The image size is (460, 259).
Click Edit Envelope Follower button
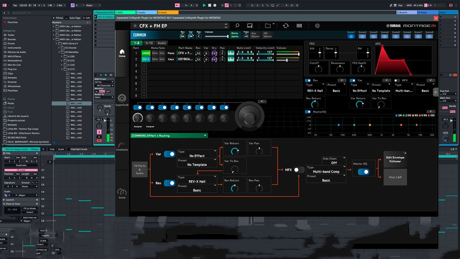(395, 159)
